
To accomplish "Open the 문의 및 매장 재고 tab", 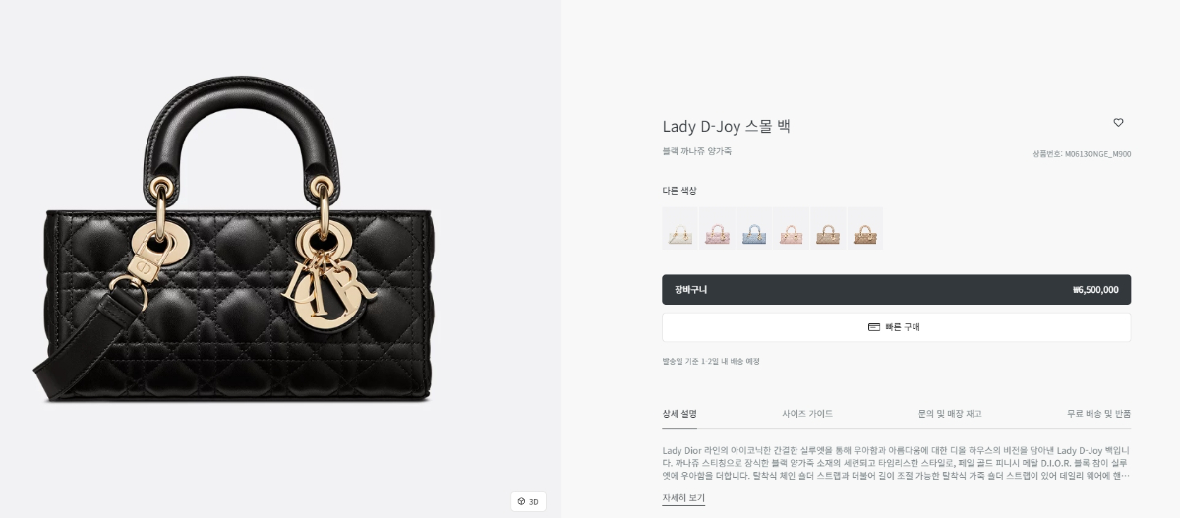I will [949, 414].
